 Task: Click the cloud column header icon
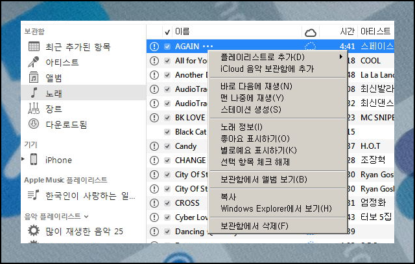pyautogui.click(x=311, y=33)
